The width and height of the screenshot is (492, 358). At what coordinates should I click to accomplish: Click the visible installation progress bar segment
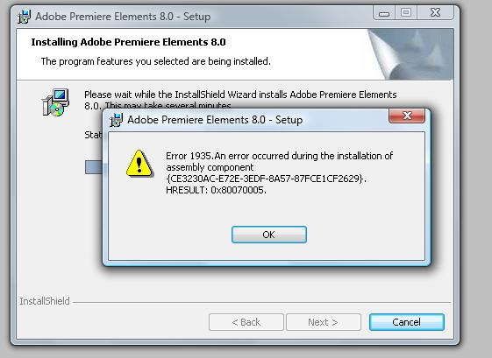tap(94, 167)
